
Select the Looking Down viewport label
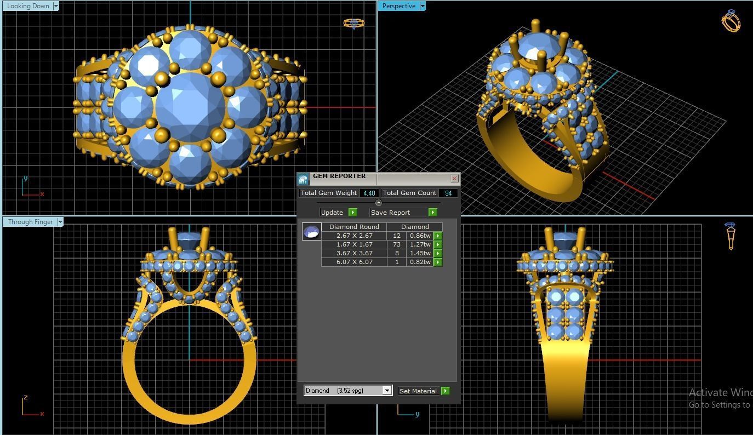[28, 6]
